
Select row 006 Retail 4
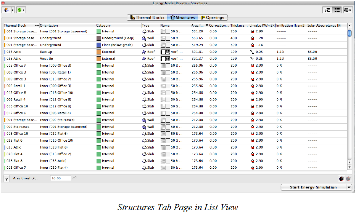point(175,99)
